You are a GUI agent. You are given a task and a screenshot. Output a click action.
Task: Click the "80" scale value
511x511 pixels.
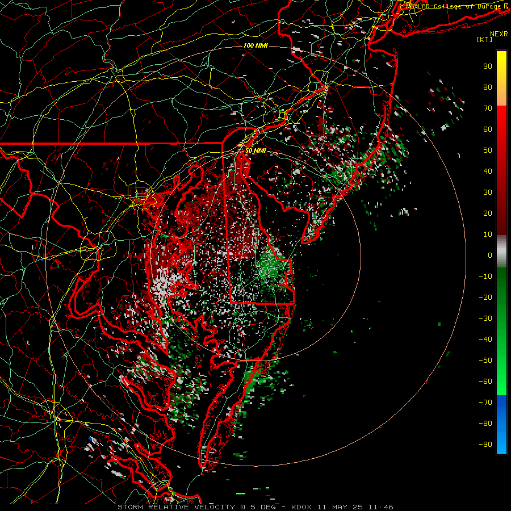(488, 87)
